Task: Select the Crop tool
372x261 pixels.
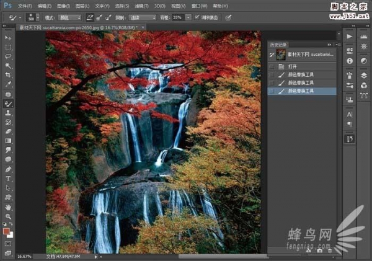Action: click(8, 74)
